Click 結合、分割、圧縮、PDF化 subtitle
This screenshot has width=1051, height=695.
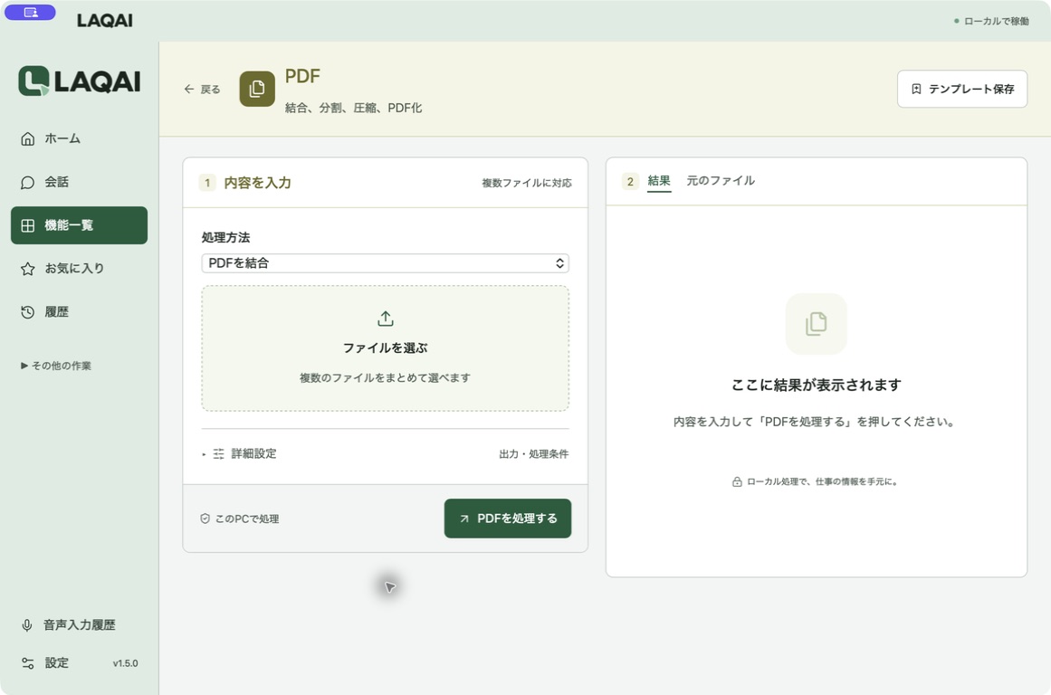tap(353, 108)
